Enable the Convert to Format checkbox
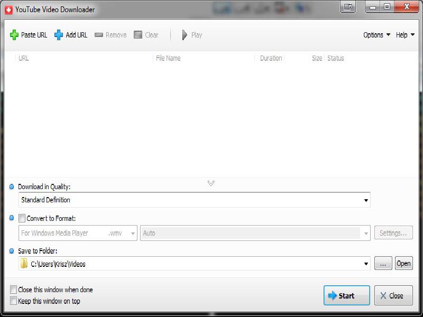Viewport: 423px width, 317px height. pos(22,218)
